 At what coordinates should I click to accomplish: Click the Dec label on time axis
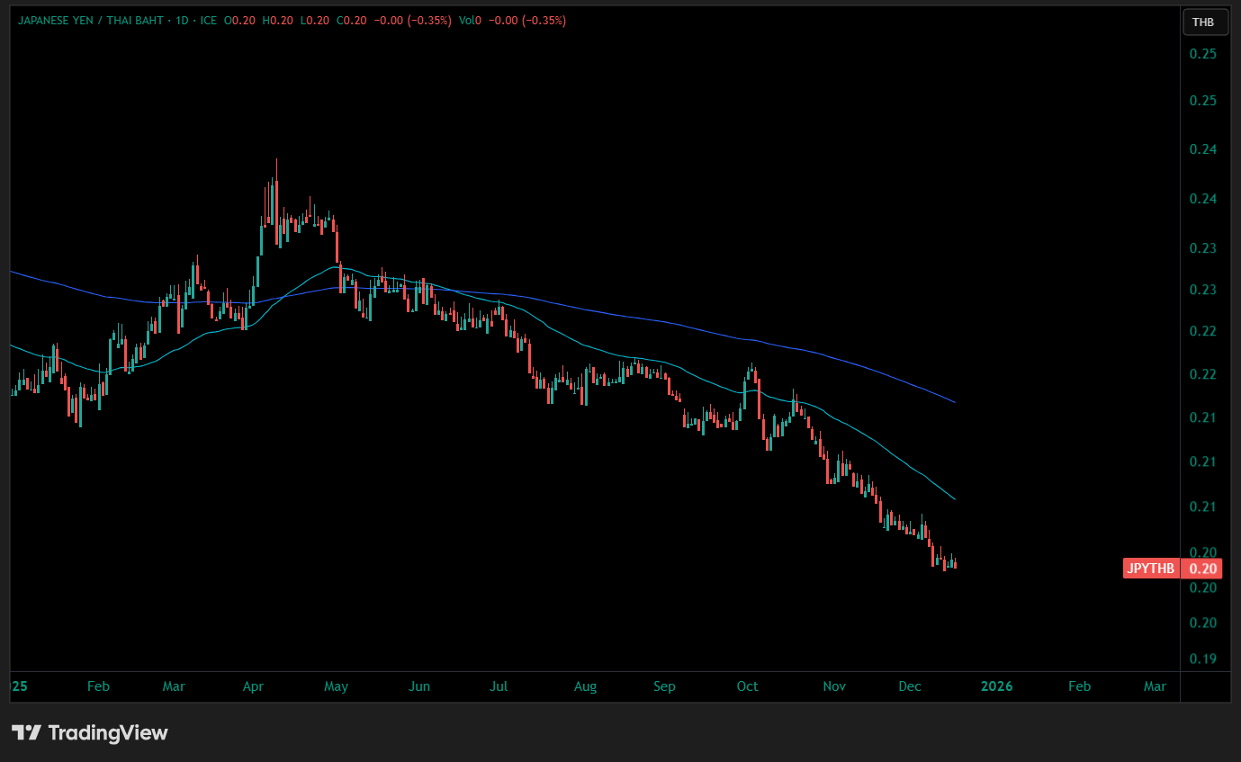coord(910,686)
